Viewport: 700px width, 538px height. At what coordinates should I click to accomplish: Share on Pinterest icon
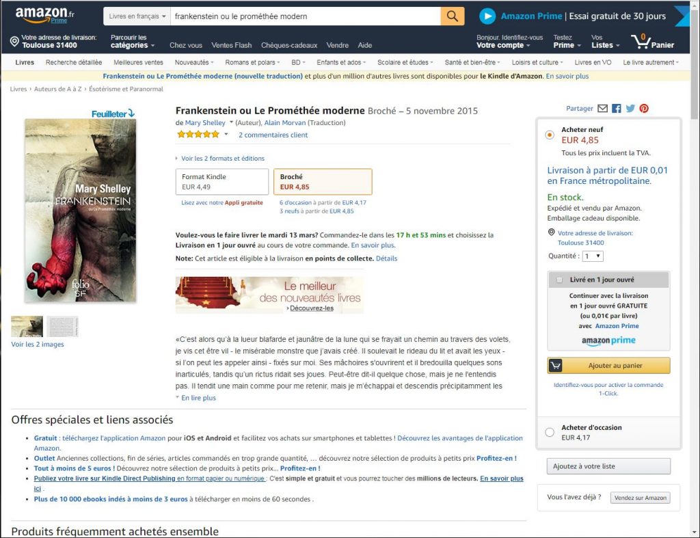(x=644, y=109)
